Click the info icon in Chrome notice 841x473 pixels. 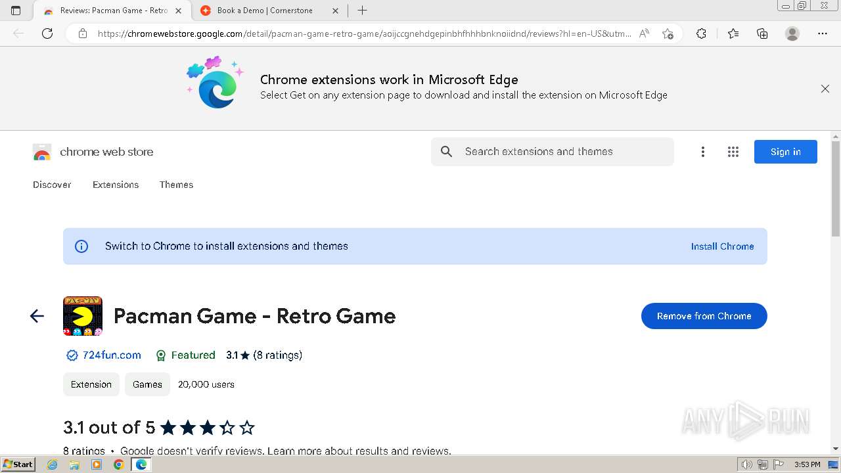point(81,246)
